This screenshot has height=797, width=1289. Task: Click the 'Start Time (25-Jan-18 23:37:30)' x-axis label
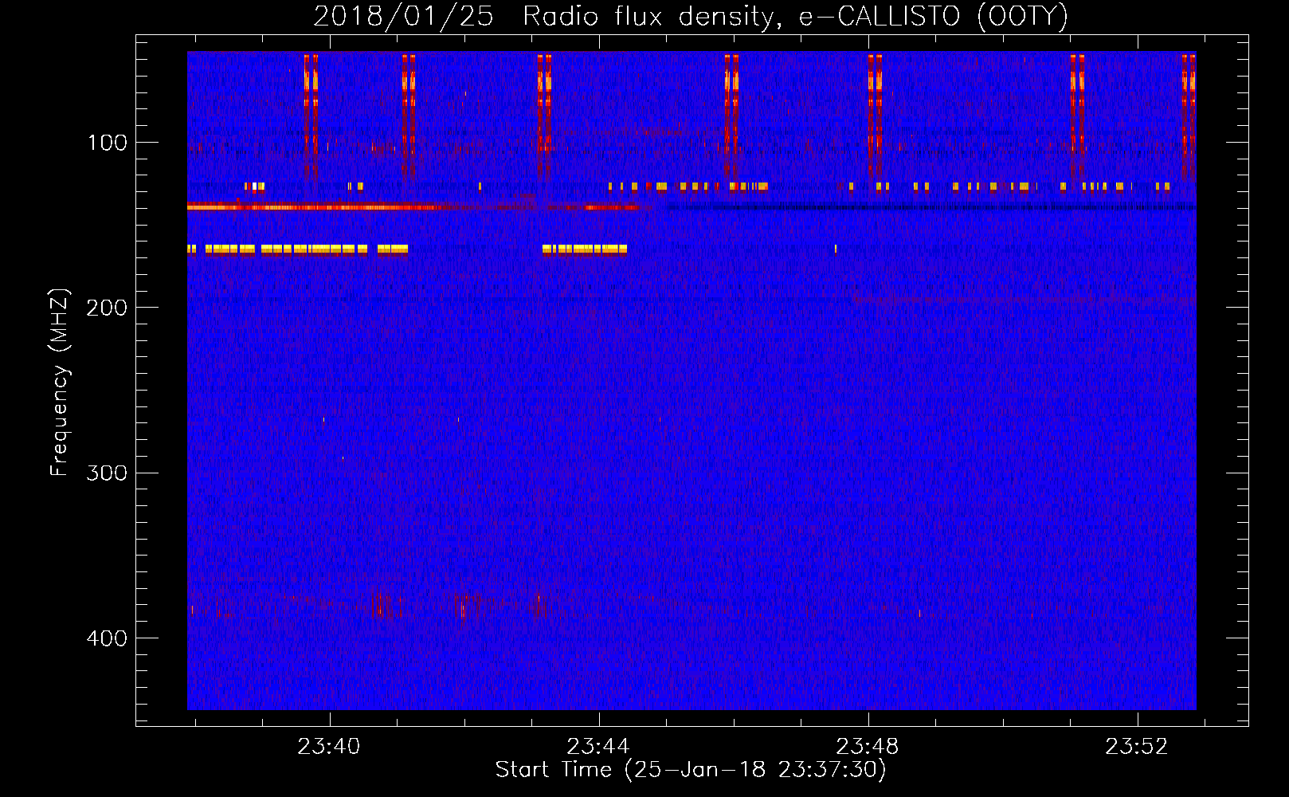pyautogui.click(x=690, y=769)
